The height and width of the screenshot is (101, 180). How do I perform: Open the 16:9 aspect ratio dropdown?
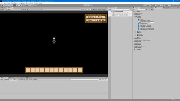(15, 10)
